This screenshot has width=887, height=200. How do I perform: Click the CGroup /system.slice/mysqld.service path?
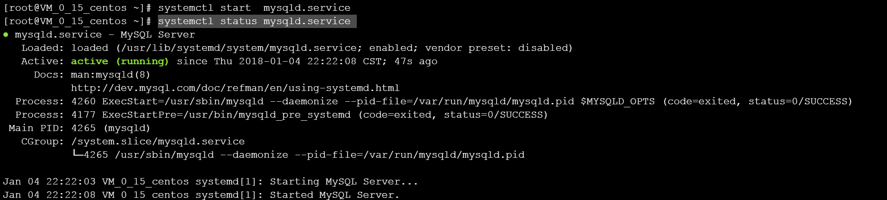coord(158,141)
